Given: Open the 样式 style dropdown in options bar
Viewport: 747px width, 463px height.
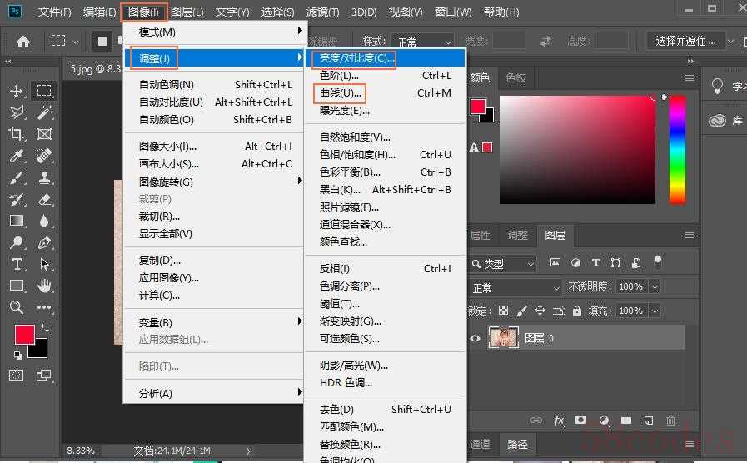Looking at the screenshot, I should (x=422, y=42).
